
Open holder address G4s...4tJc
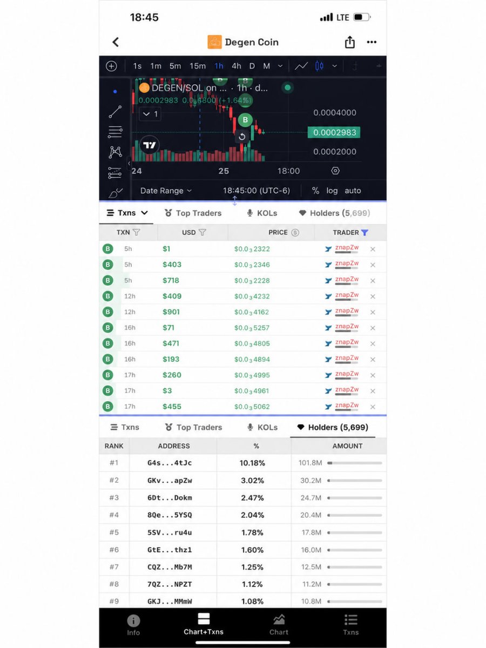point(170,463)
